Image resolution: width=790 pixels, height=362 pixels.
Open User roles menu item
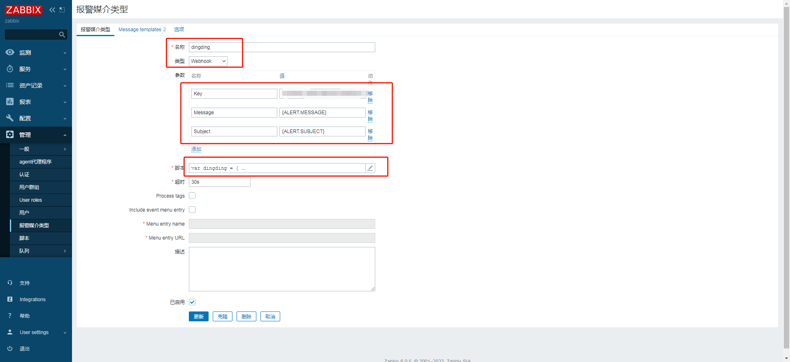coord(41,200)
